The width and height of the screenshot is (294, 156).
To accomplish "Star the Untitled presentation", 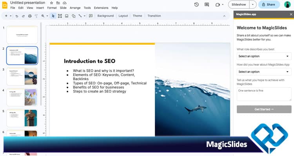I will pos(52,3).
